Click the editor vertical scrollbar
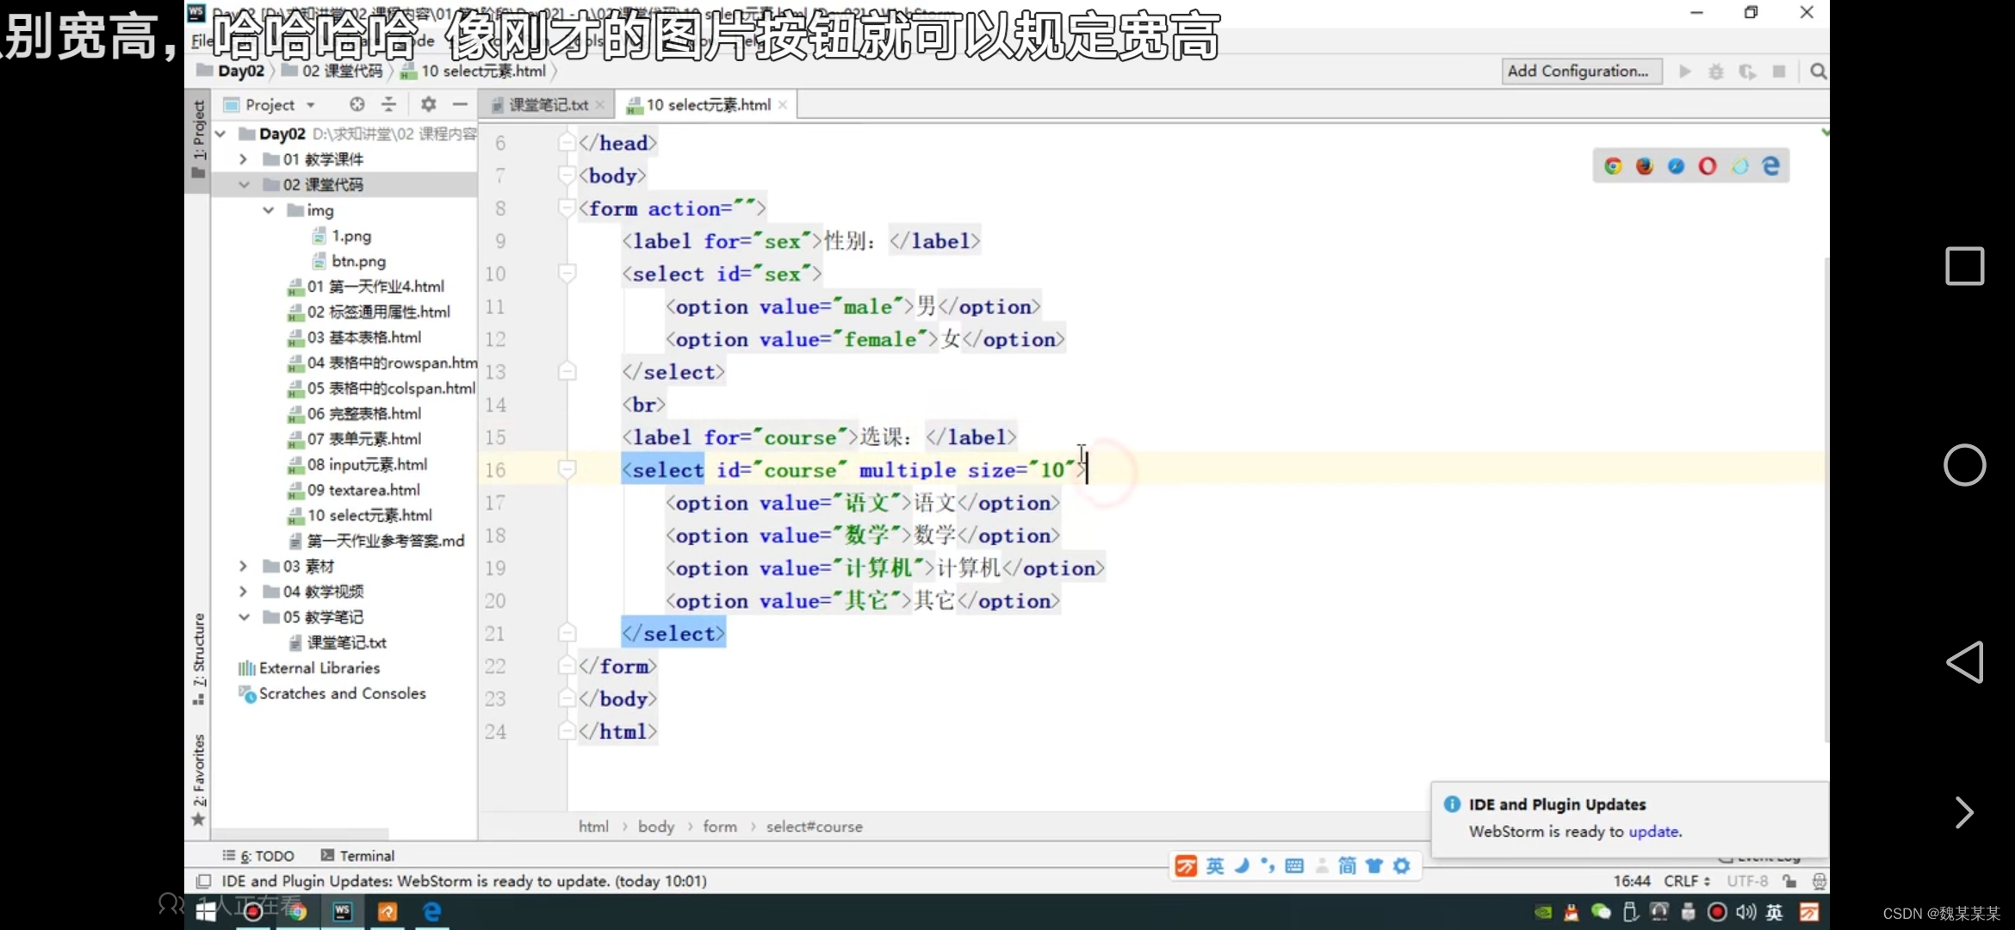 1825,499
